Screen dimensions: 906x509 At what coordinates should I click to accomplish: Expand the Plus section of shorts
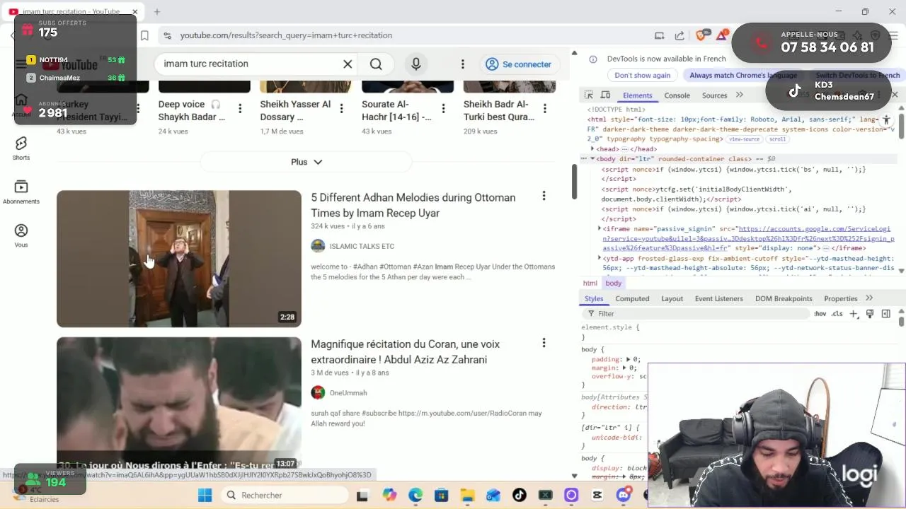[306, 162]
